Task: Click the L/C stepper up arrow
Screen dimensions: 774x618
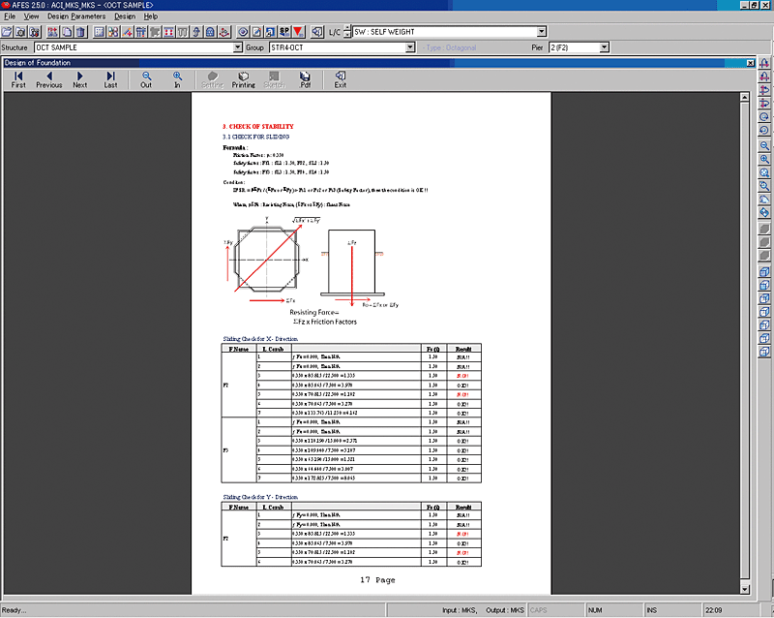Action: coord(347,29)
